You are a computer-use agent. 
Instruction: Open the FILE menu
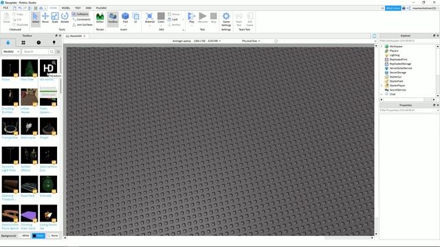tap(5, 8)
